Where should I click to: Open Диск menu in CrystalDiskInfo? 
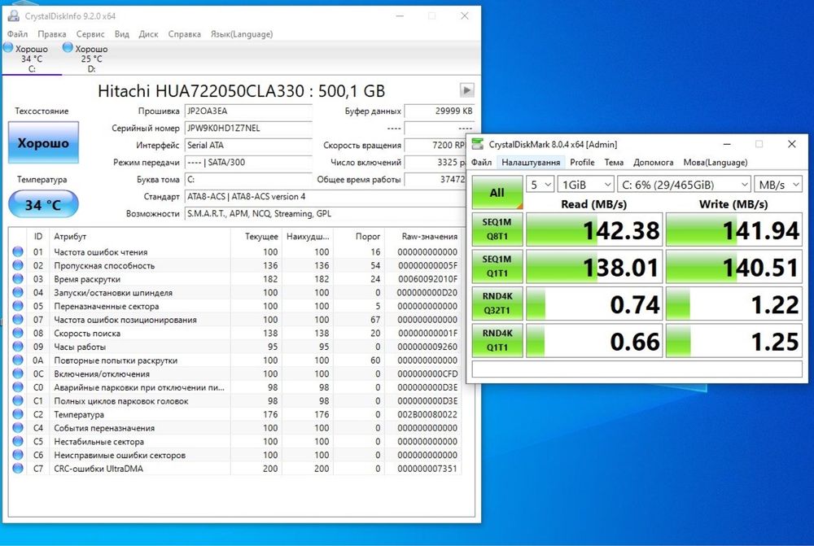coord(148,33)
